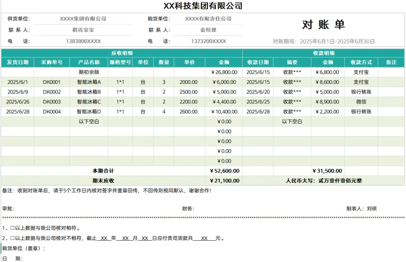The image size is (406, 262).
Task: Click the buyer name field XXXX有限责任公司
Action: pyautogui.click(x=208, y=19)
